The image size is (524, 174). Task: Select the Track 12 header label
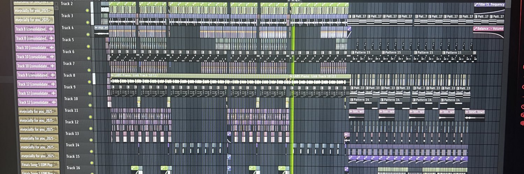[72, 122]
